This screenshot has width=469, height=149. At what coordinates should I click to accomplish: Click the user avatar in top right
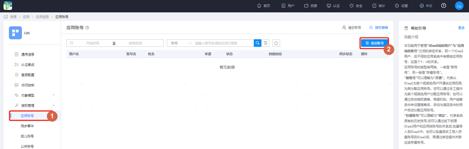pos(459,6)
